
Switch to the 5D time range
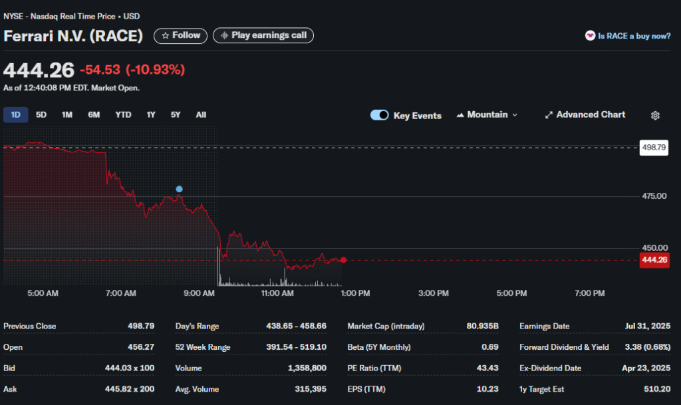point(41,114)
